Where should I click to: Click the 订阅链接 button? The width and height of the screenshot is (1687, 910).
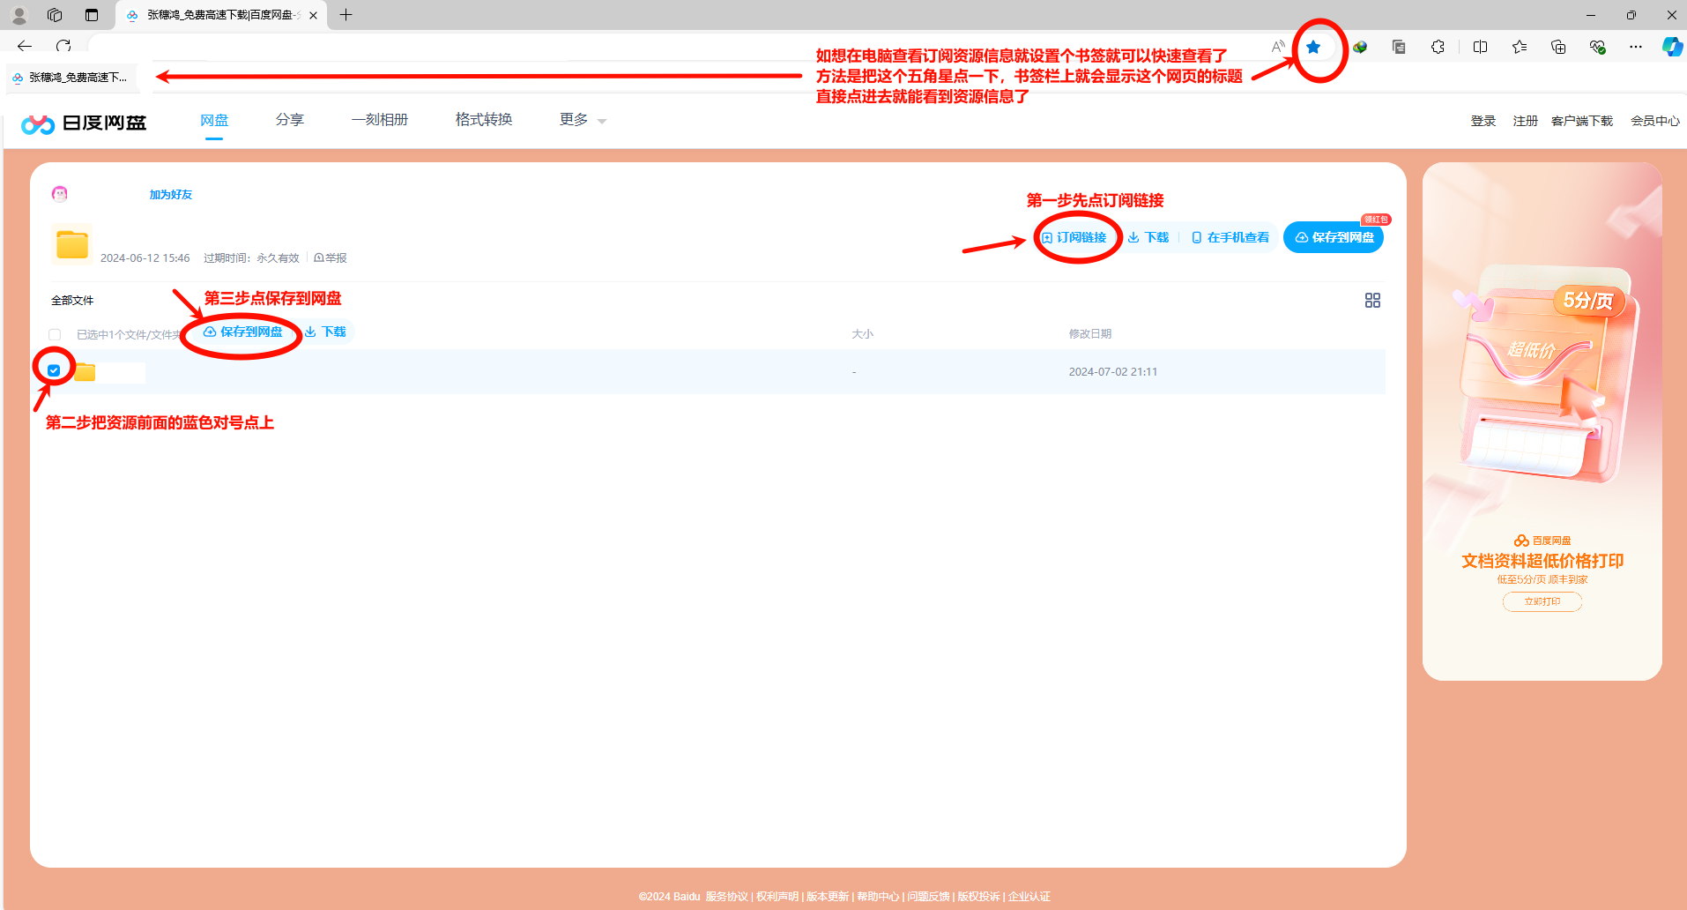click(1074, 237)
